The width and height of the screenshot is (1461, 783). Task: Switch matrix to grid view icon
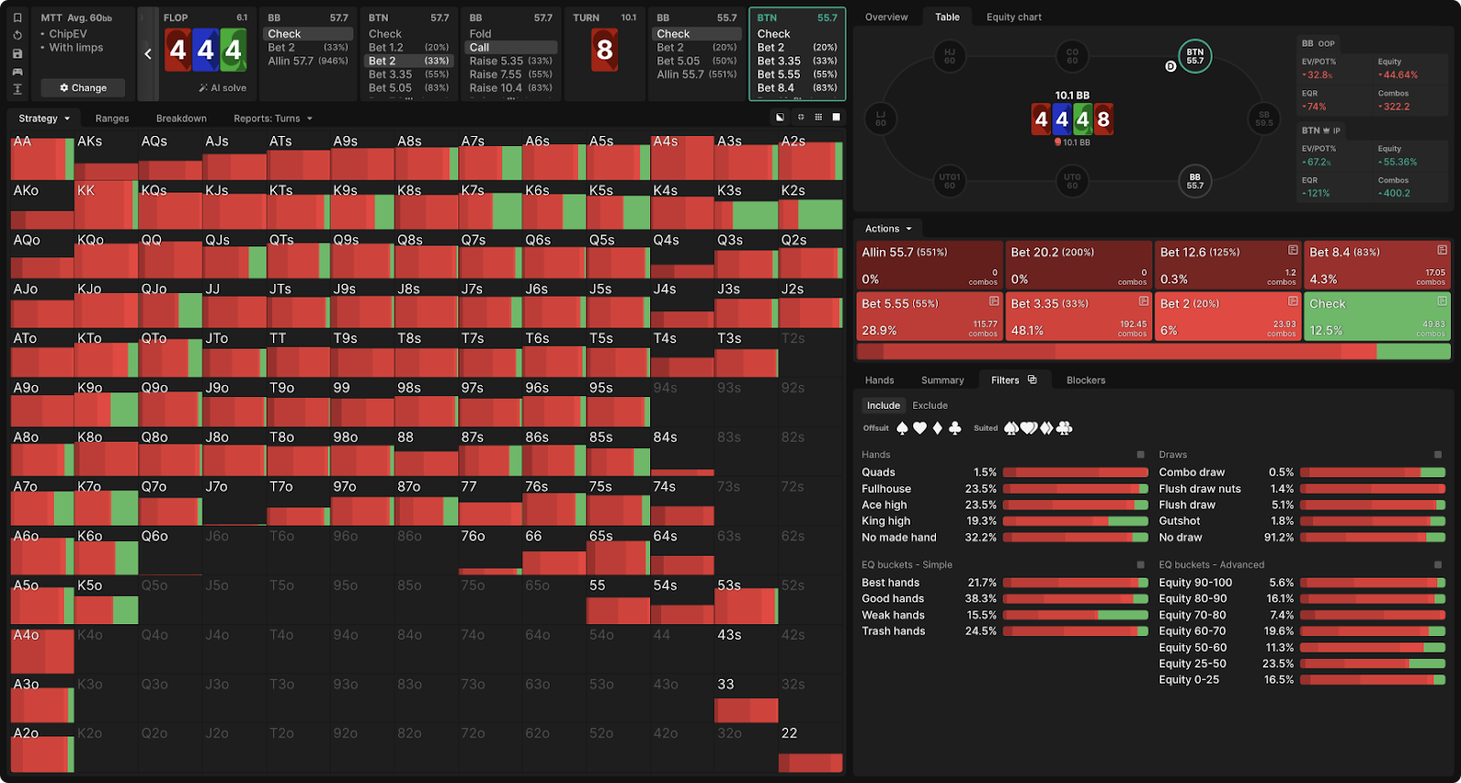[818, 118]
